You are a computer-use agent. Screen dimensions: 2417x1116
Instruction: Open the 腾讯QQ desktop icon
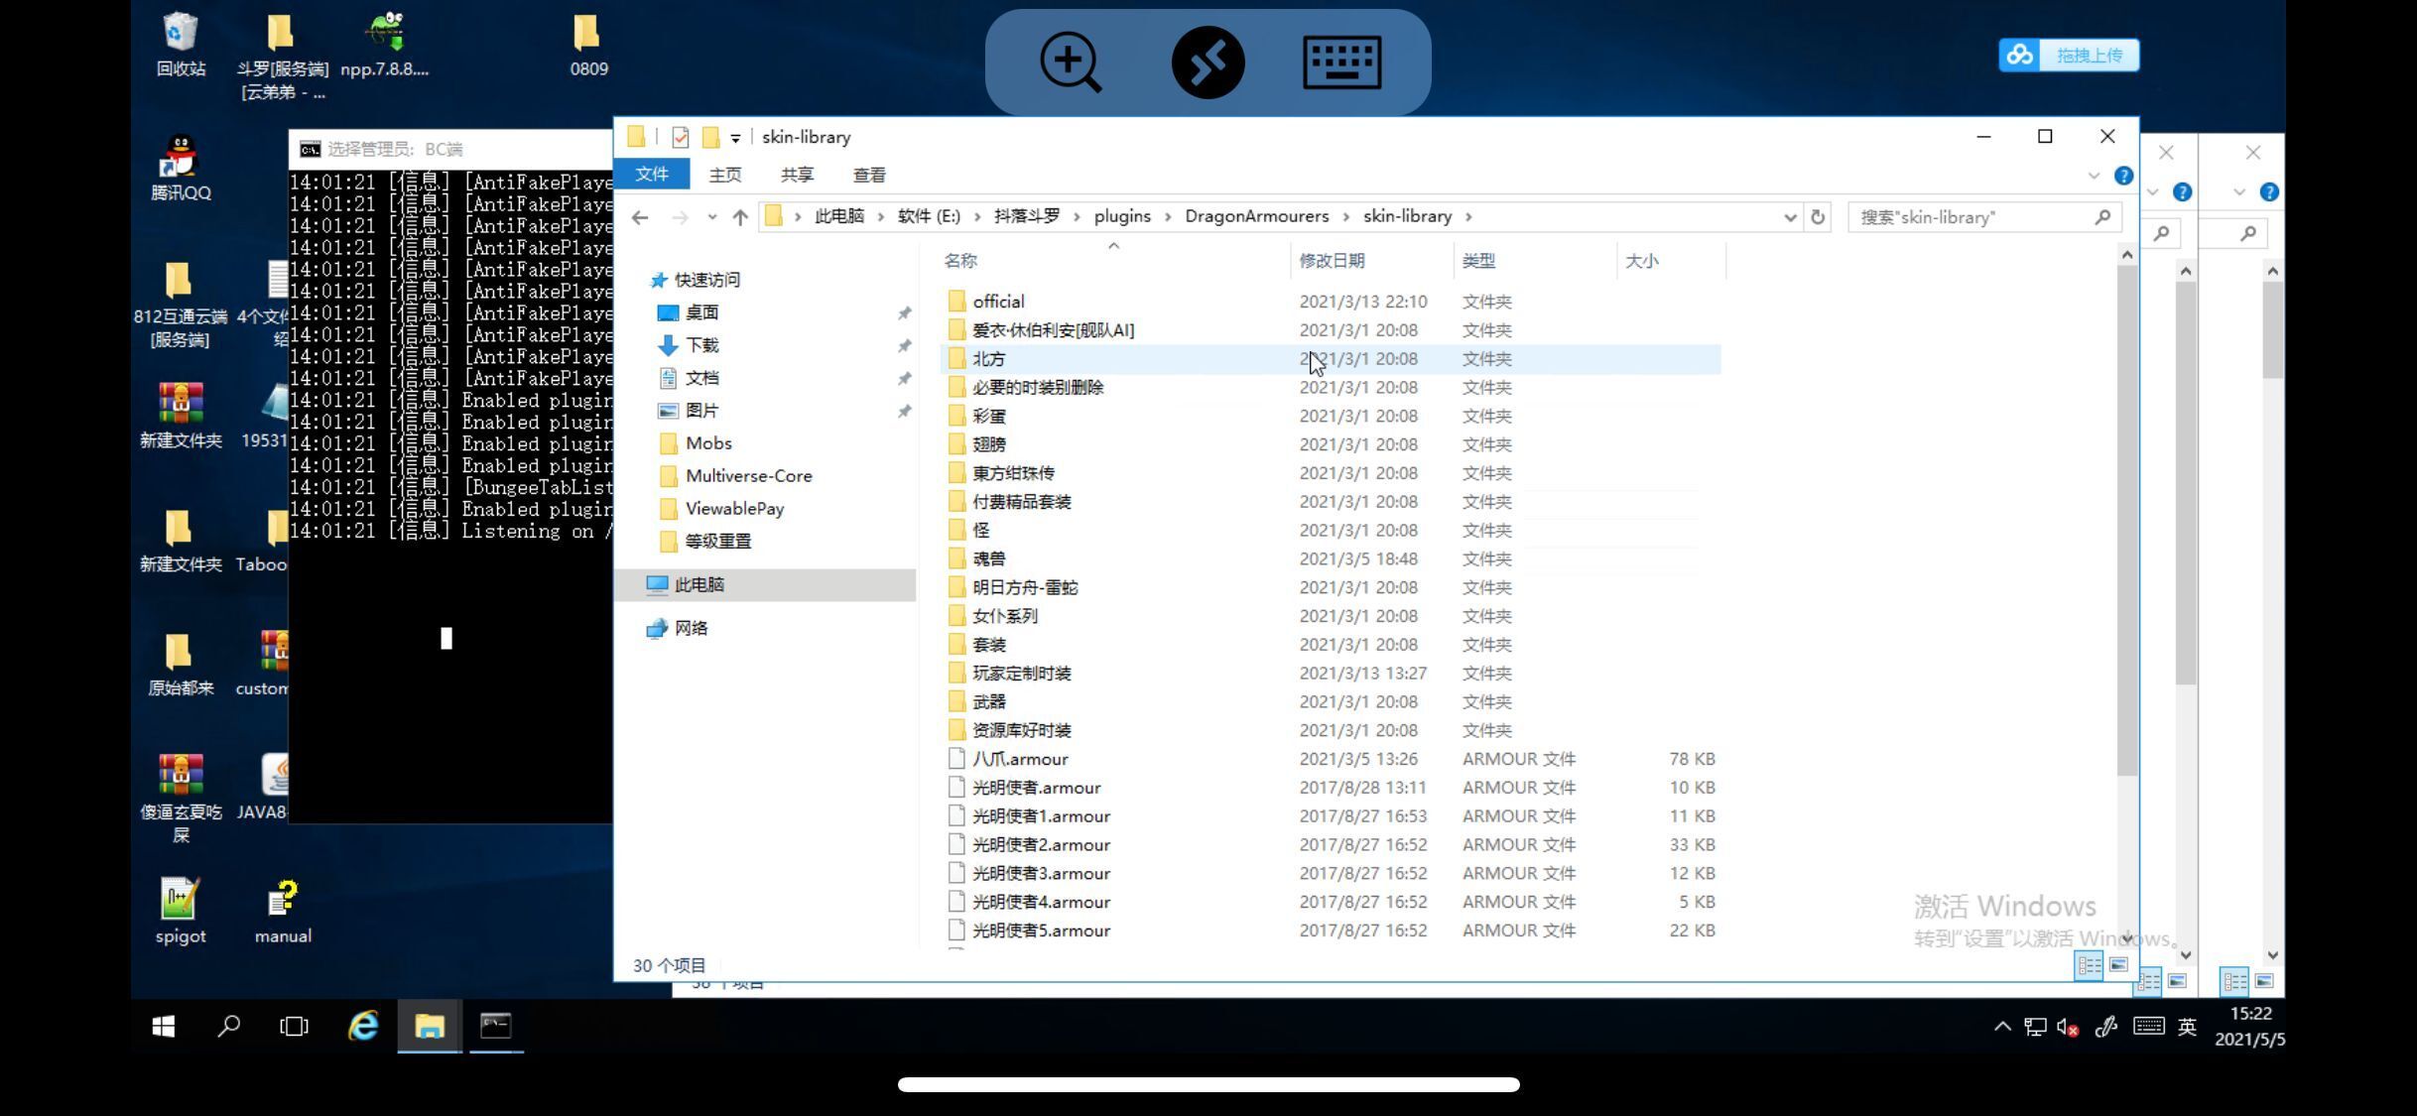click(181, 169)
